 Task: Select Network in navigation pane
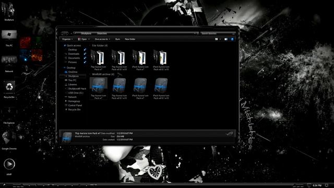tap(72, 97)
